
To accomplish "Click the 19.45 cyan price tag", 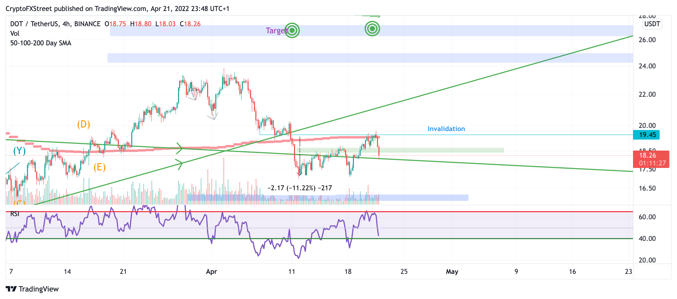I will (x=647, y=135).
